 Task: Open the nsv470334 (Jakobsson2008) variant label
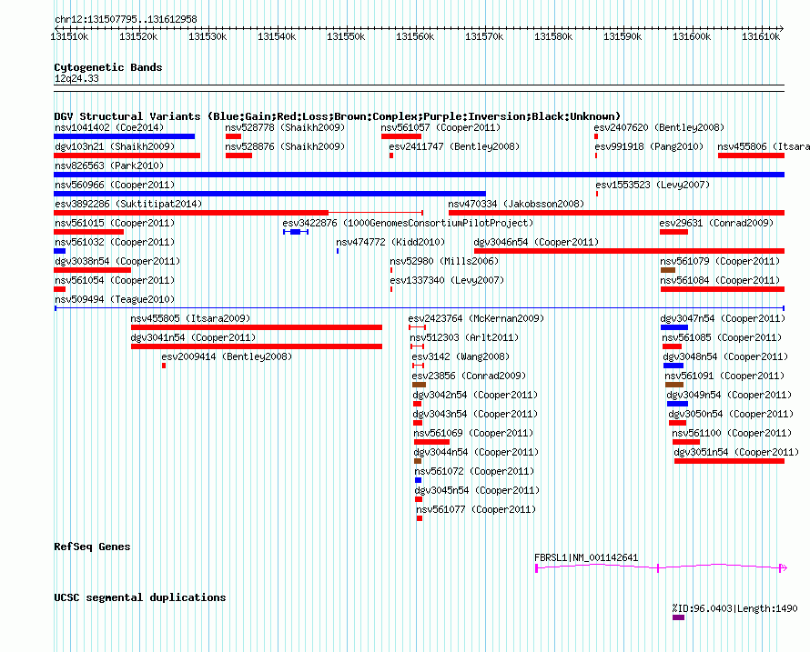pos(516,204)
